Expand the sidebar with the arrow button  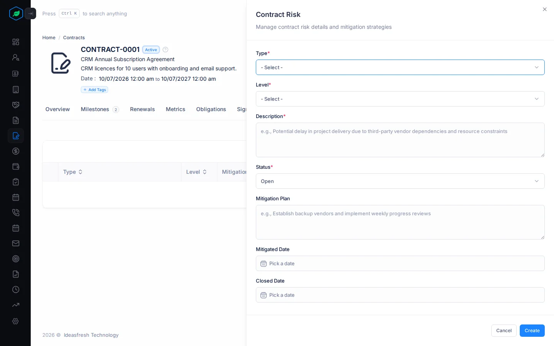point(30,13)
